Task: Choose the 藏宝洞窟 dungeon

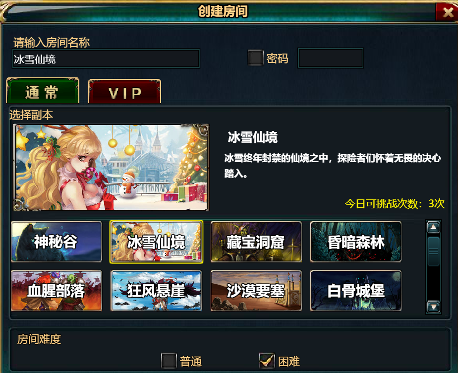Action: (256, 242)
